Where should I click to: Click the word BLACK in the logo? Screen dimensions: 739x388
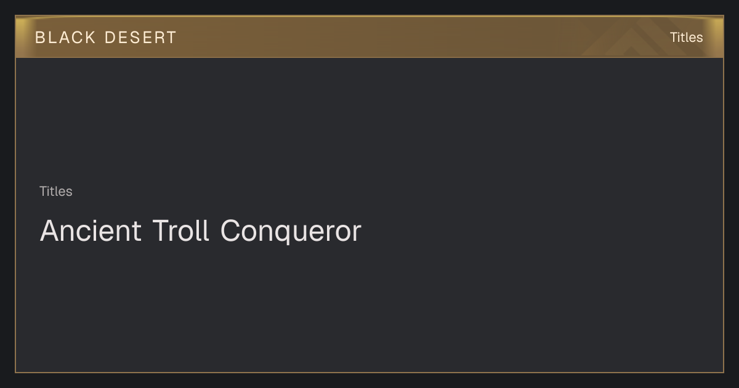65,38
